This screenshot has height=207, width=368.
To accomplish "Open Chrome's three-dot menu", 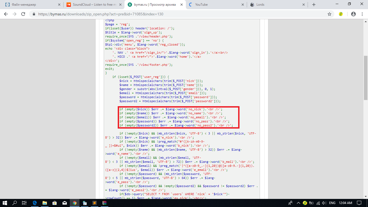I will click(362, 14).
